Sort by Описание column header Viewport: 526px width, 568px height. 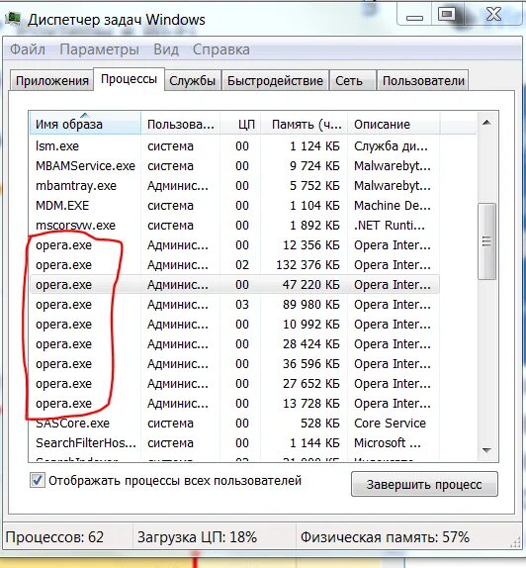(394, 124)
